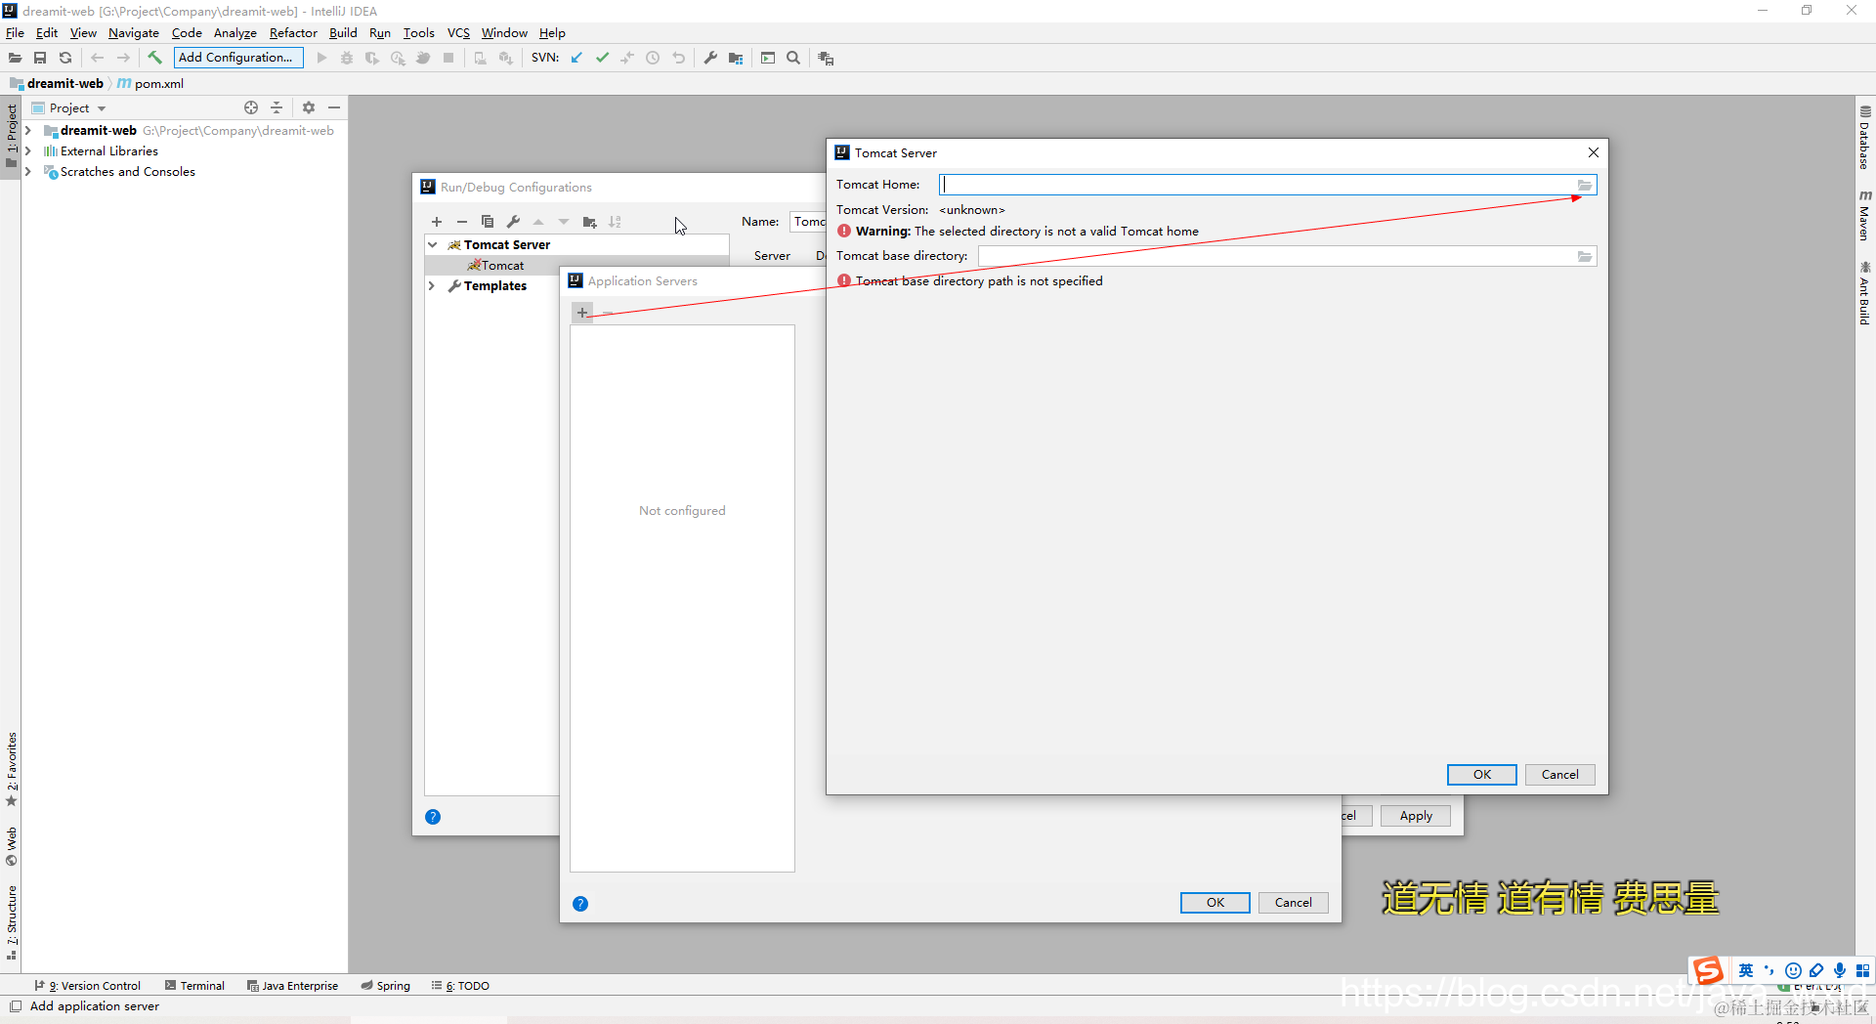This screenshot has height=1024, width=1876.
Task: Expand Scratches and Consoles node
Action: pos(28,171)
